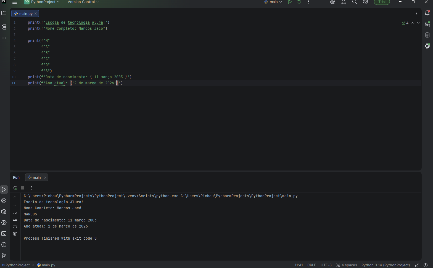The image size is (433, 268).
Task: Click the Trial license button
Action: click(382, 2)
